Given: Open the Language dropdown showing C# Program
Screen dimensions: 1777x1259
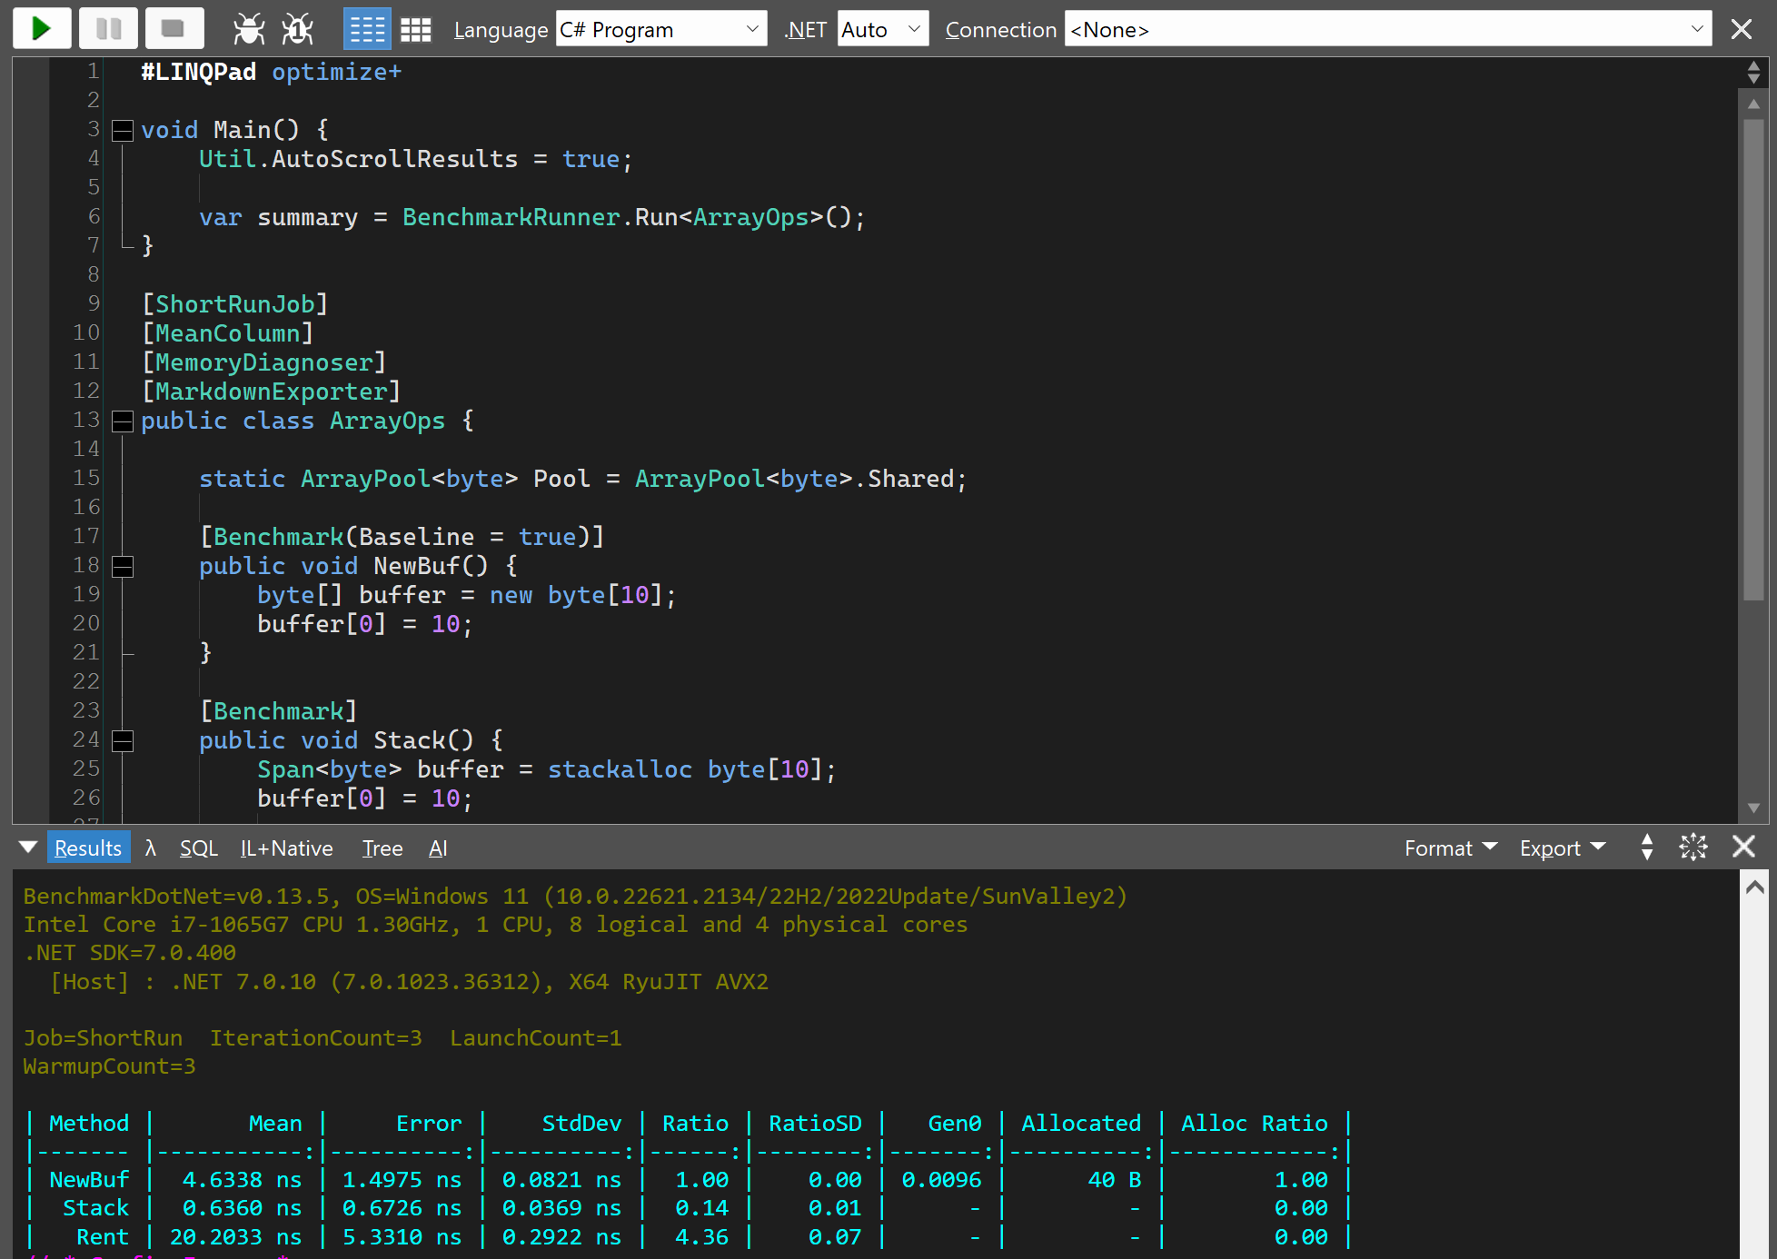Looking at the screenshot, I should pyautogui.click(x=660, y=29).
